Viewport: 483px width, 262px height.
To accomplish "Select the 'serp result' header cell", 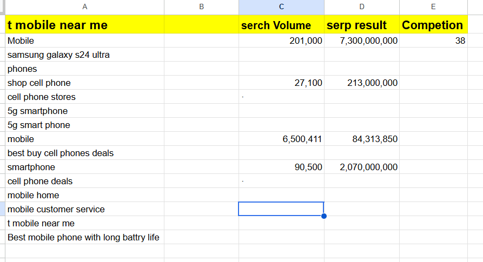I will [362, 25].
